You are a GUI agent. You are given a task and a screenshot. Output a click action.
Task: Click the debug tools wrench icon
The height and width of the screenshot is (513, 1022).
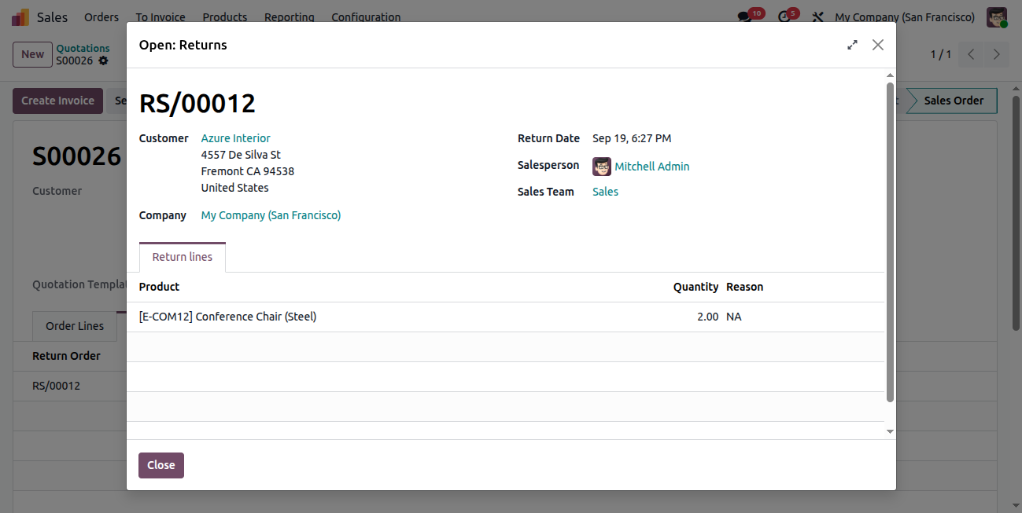pos(817,16)
